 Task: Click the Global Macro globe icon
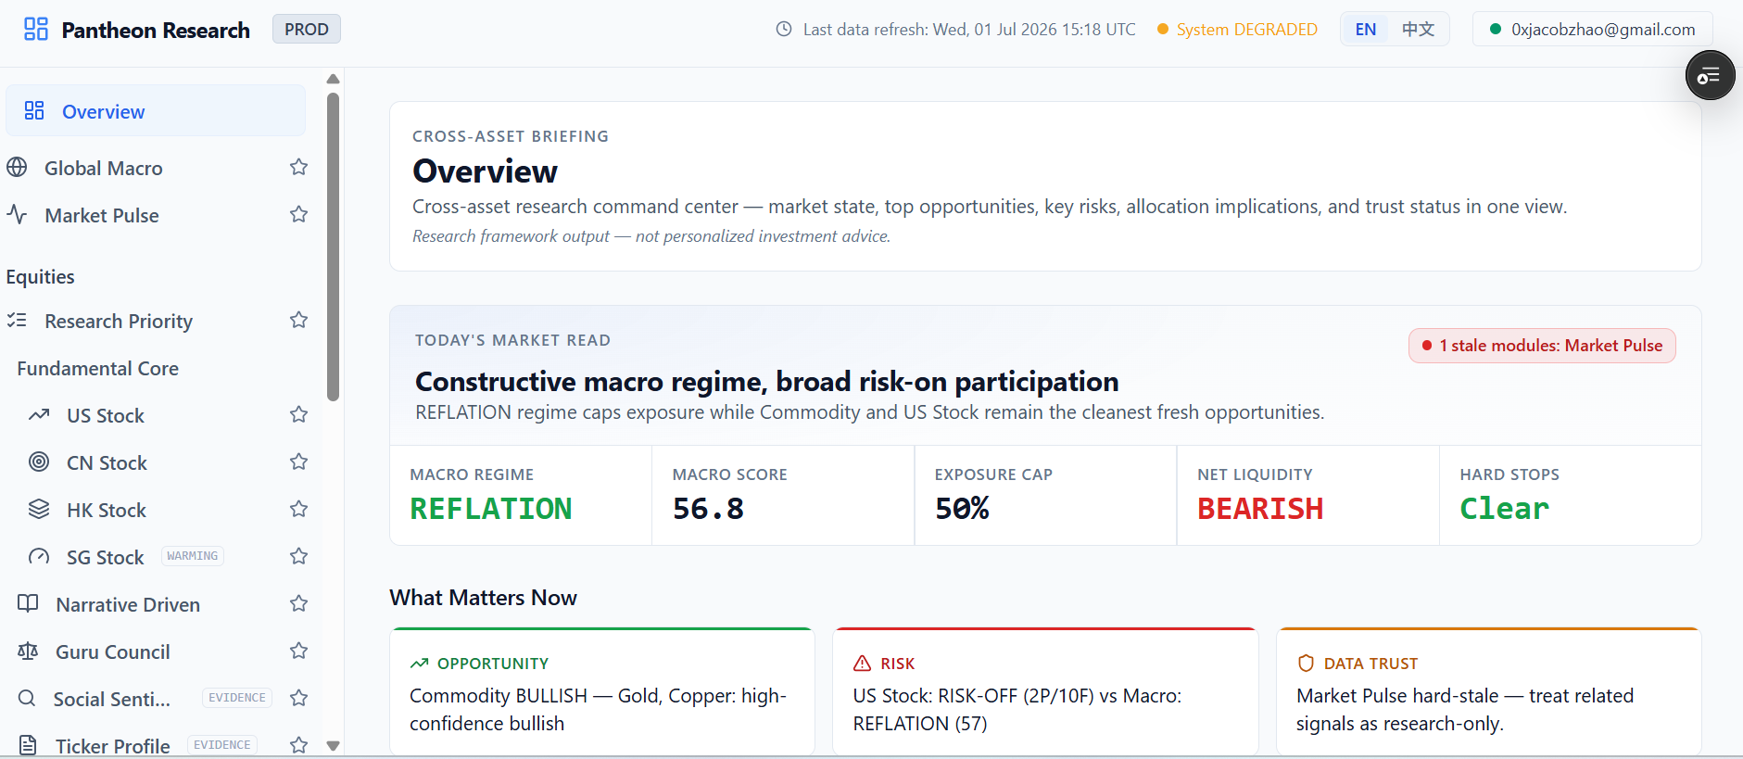click(17, 168)
